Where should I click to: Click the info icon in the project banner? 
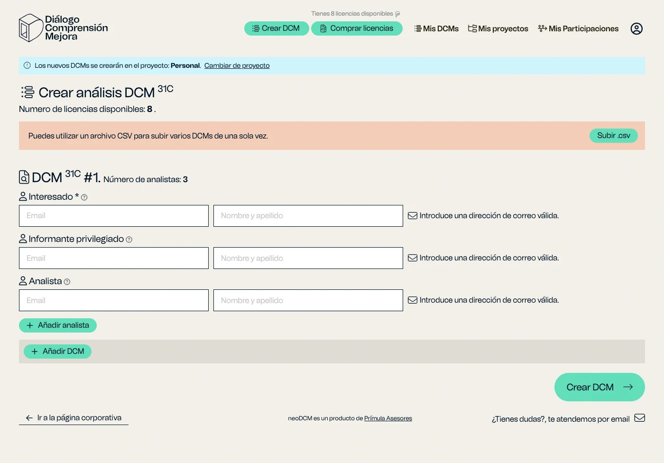28,65
